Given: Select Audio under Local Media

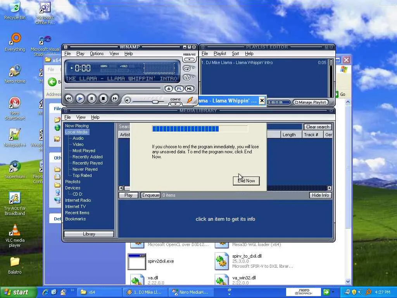Looking at the screenshot, I should tap(78, 138).
